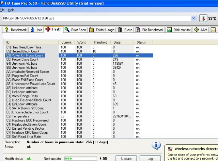This screenshot has width=218, height=161.
Task: Click the Benchmark tab lightbulb icon
Action: [x=7, y=30]
